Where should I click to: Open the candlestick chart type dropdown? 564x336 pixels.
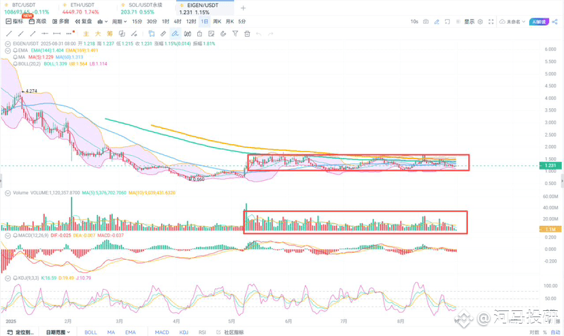(102, 22)
